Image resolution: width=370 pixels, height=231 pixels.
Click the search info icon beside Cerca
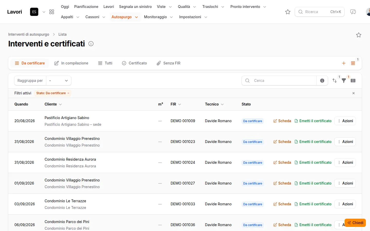point(322,81)
